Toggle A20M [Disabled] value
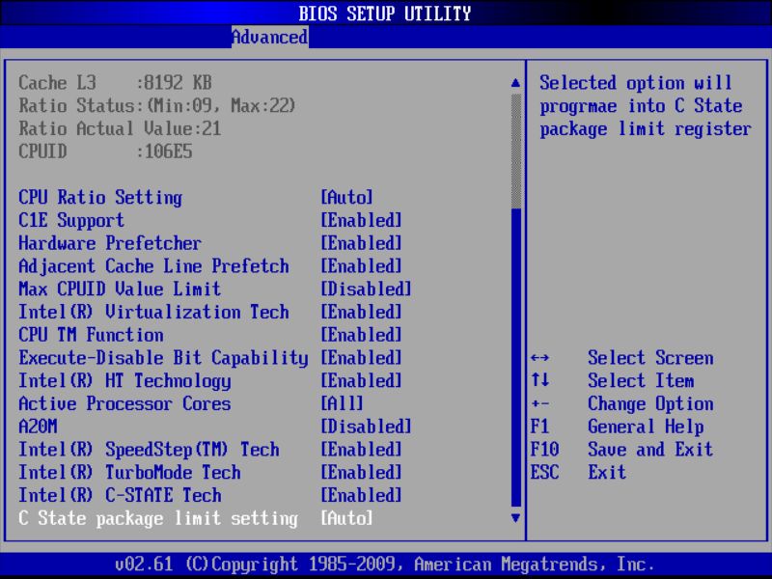Viewport: 772px width, 579px height. (x=366, y=427)
